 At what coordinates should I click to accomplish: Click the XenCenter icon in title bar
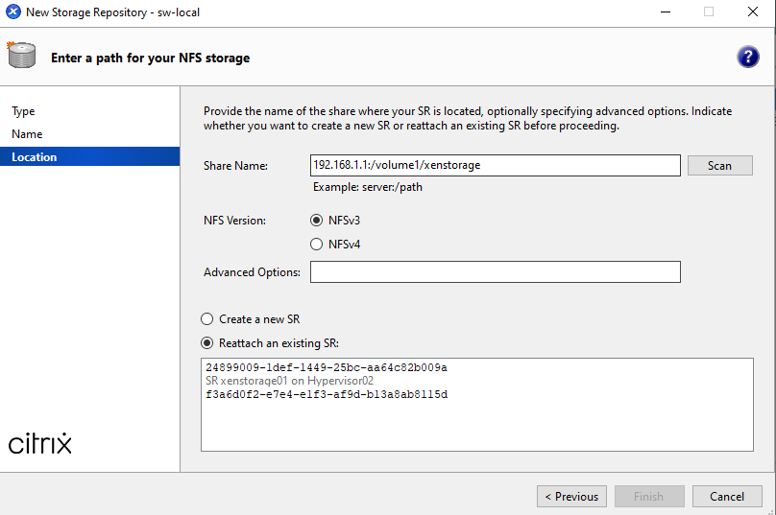tap(13, 12)
